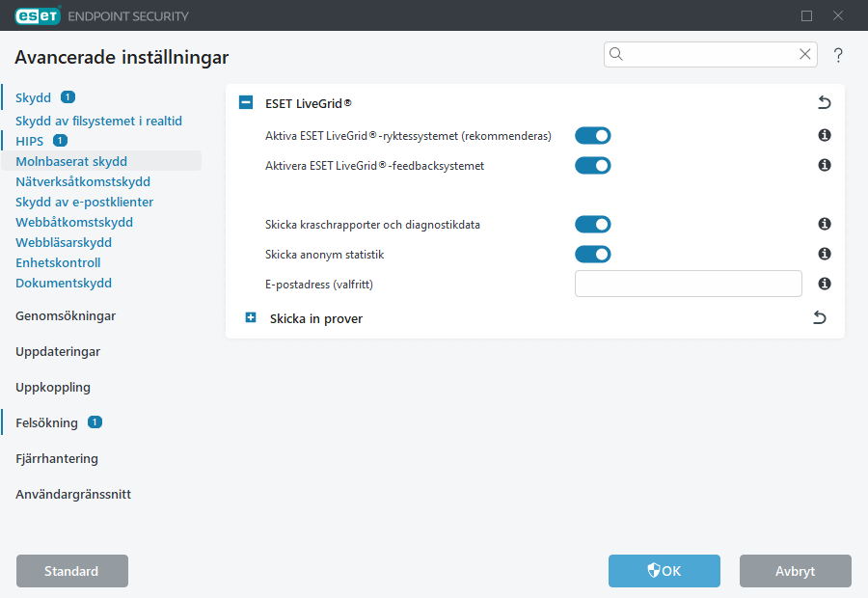Reset ESET LiveGrid section using the revert arrow
The height and width of the screenshot is (598, 868).
(824, 102)
